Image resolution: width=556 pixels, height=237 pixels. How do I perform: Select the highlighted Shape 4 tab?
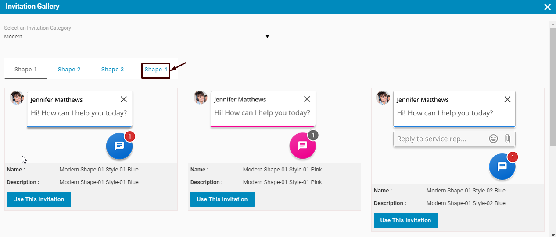coord(156,70)
